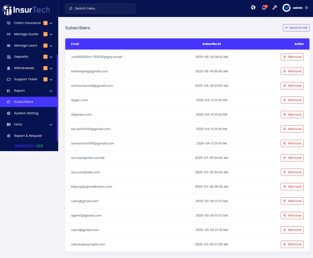Click the Report & Request bug icon
This screenshot has width=313, height=258.
tap(9, 136)
